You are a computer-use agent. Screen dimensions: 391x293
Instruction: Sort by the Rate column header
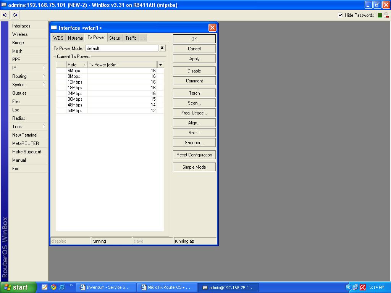click(x=76, y=65)
